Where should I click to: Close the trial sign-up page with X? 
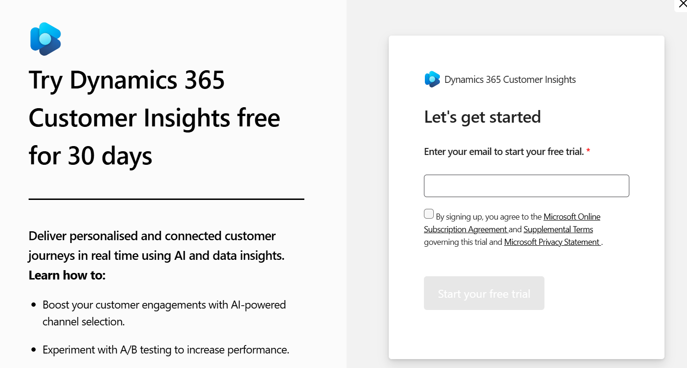pos(682,4)
